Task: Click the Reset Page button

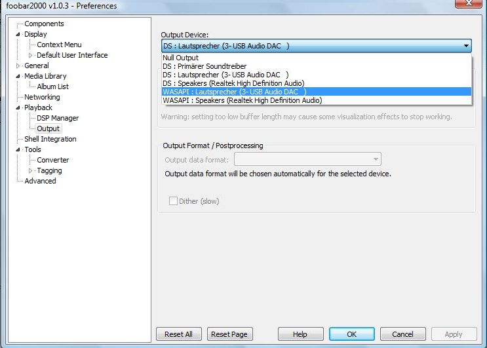Action: 230,334
